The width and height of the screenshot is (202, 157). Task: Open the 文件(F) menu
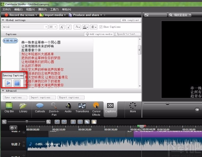pyautogui.click(x=7, y=9)
